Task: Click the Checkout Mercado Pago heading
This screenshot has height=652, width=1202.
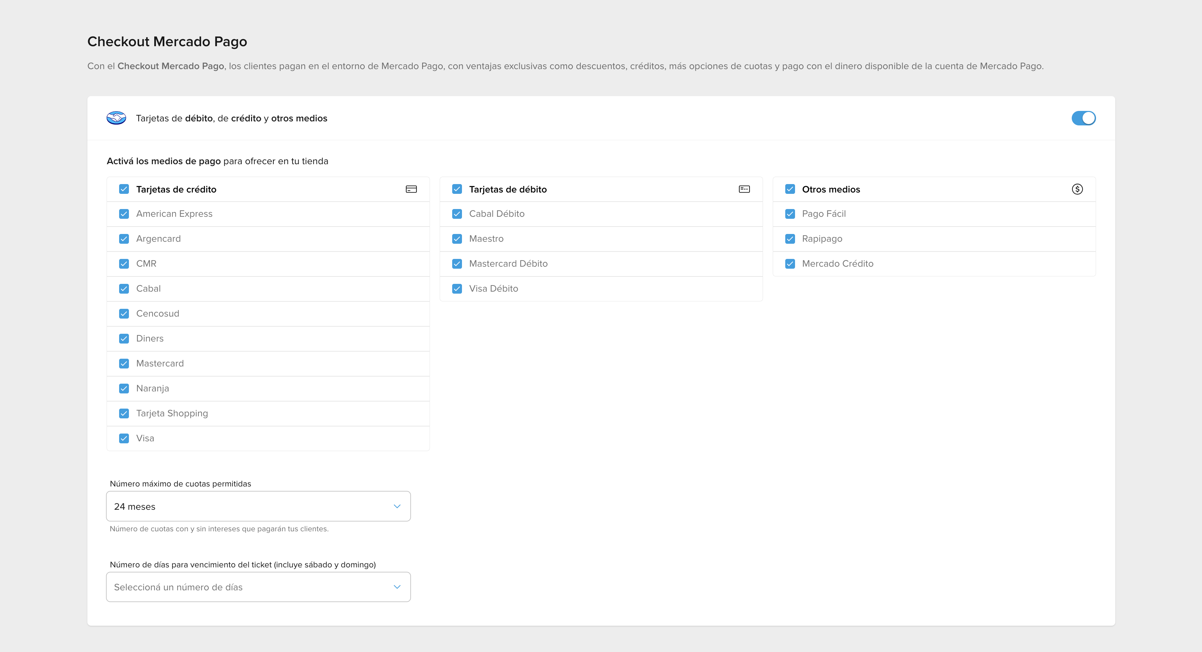Action: point(167,42)
